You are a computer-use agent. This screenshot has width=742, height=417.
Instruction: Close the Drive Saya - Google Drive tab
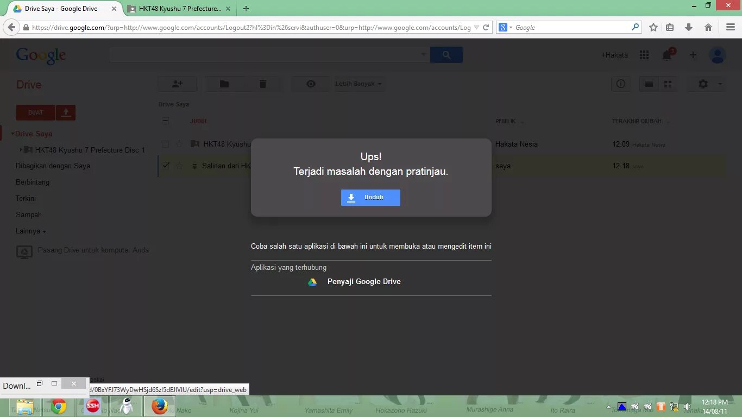point(114,9)
